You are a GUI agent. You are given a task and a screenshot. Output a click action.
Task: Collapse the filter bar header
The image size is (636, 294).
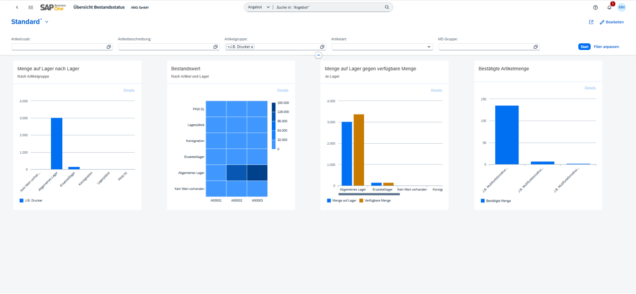click(319, 55)
